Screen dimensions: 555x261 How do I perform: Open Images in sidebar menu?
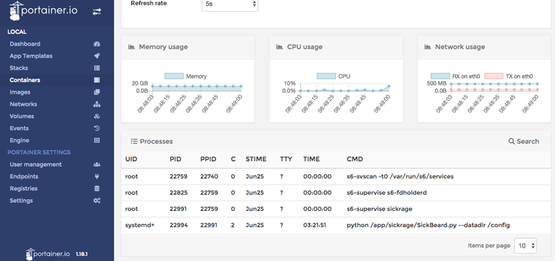tap(20, 92)
